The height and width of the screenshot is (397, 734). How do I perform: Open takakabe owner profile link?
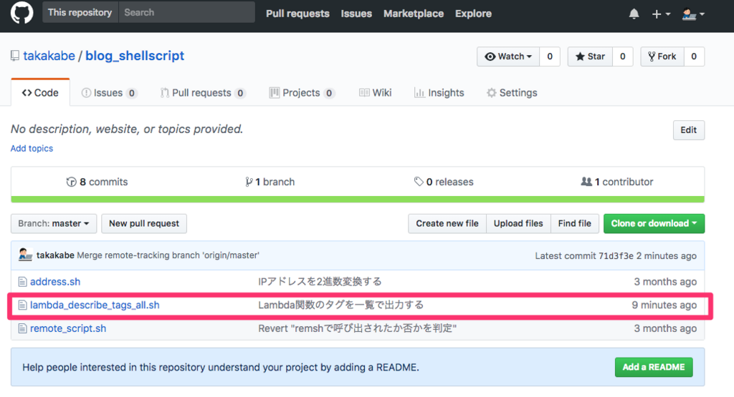(x=49, y=56)
